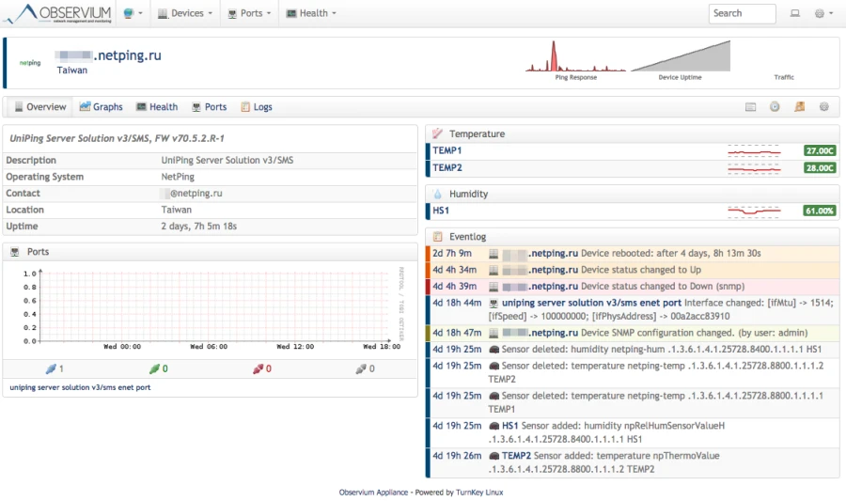The height and width of the screenshot is (501, 846).
Task: Open uniping server solution v3/sms enet port link
Action: (80, 387)
